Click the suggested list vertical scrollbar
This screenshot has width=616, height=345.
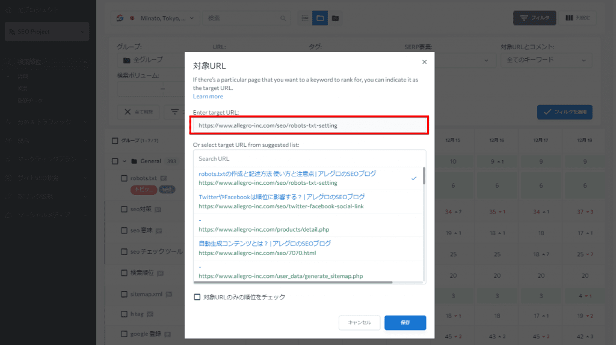point(424,176)
